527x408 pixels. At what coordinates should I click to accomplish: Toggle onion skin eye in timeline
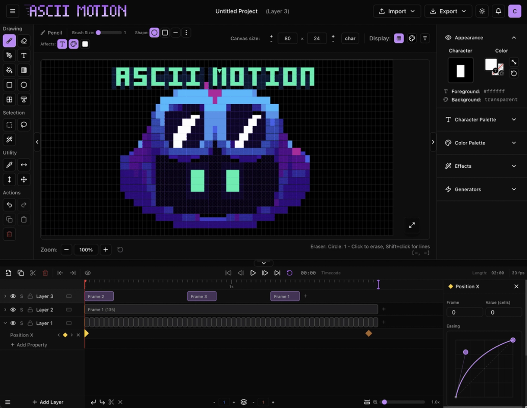(88, 273)
